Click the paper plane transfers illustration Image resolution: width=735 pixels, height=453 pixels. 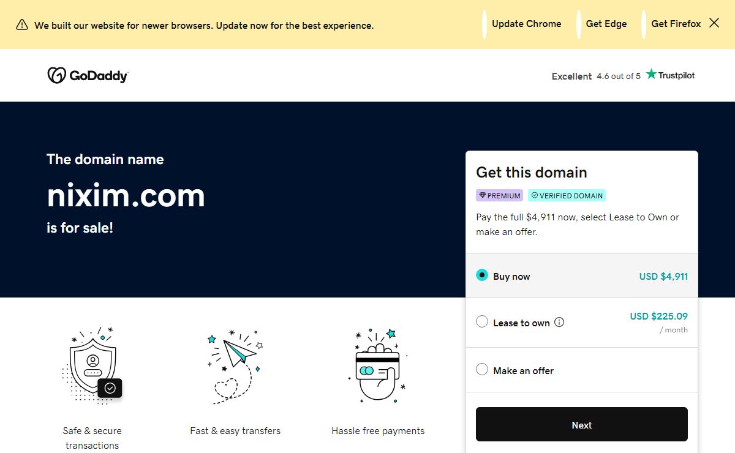point(235,365)
